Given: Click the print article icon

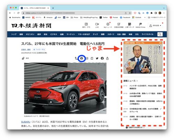Looking at the screenshot, I should point(82,58).
